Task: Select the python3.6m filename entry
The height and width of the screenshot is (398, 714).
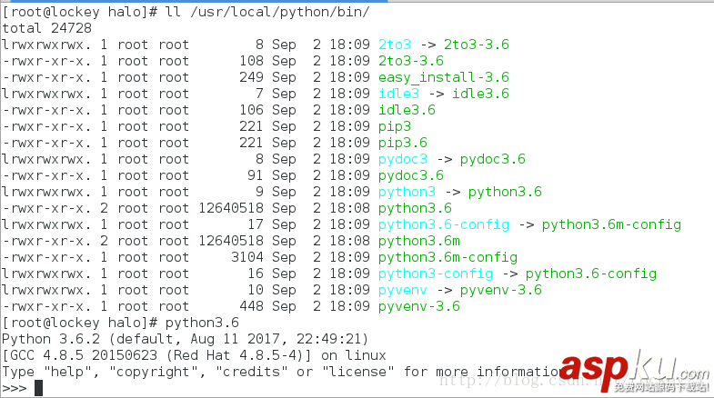Action: coord(419,240)
